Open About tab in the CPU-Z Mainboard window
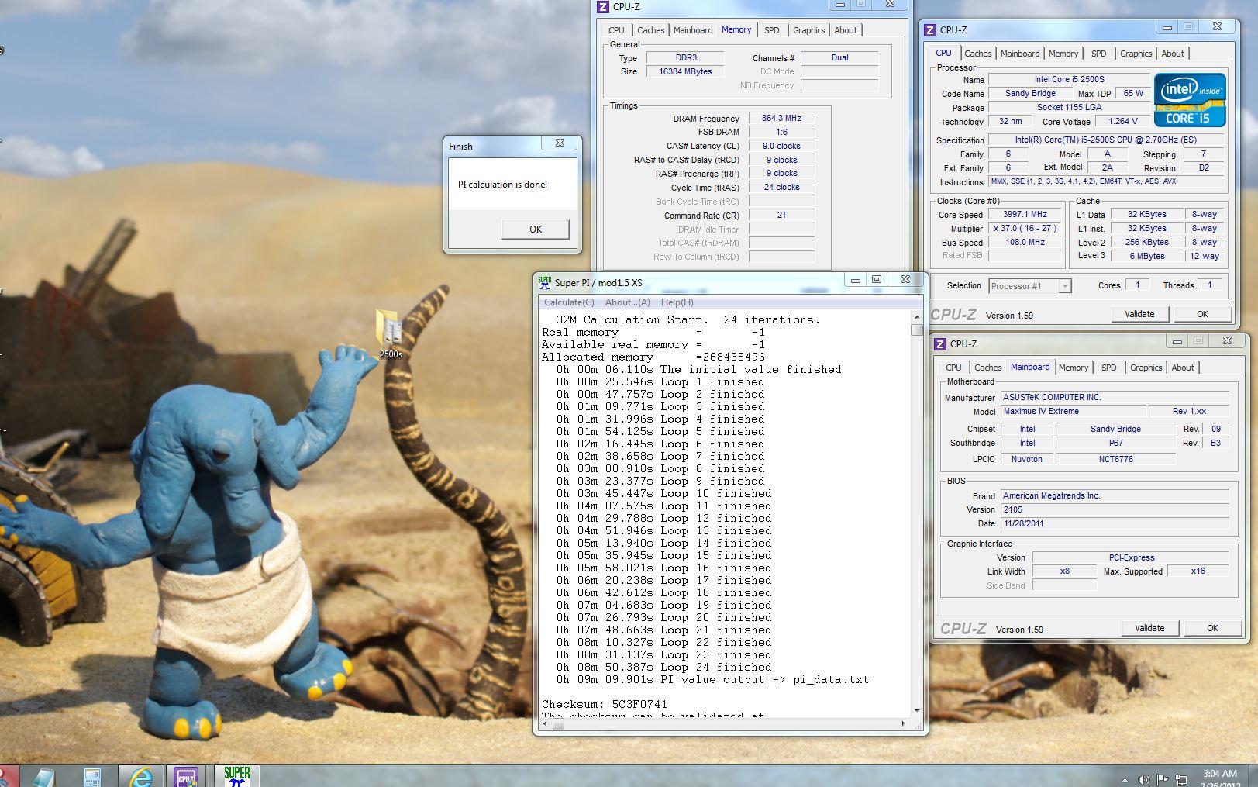1258x787 pixels. pos(1182,368)
